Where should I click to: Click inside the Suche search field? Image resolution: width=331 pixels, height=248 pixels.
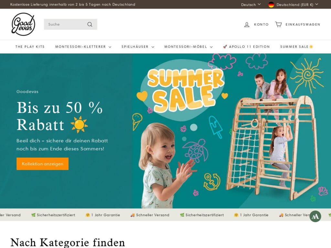point(65,24)
